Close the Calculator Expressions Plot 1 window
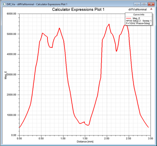The width and height of the screenshot is (157, 146). coord(151,4)
